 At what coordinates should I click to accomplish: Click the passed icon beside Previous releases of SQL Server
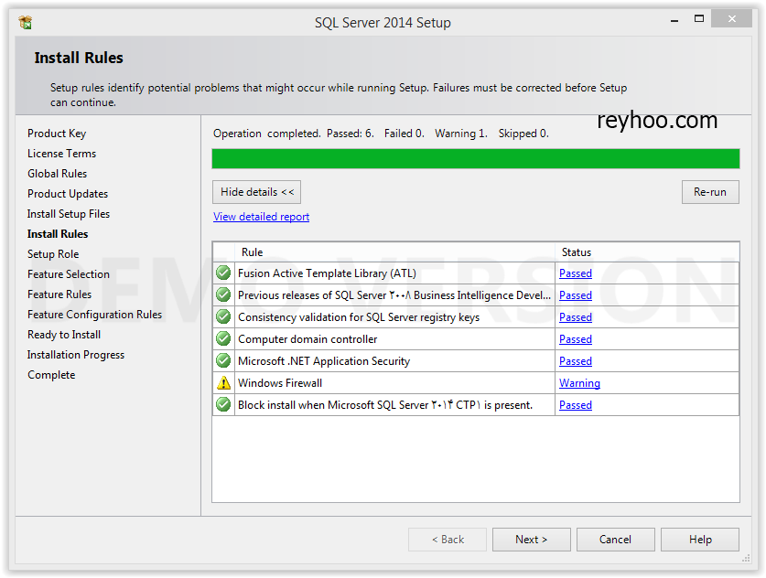[x=223, y=294]
